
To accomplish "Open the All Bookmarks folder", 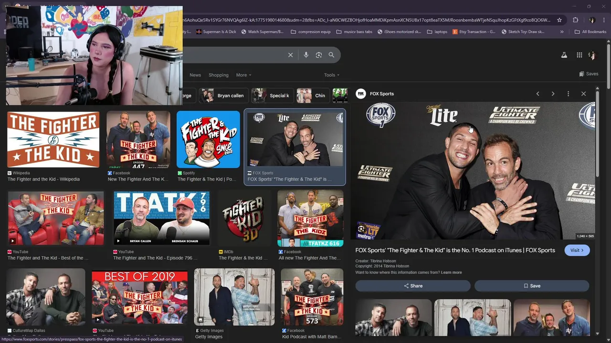I will coord(590,32).
